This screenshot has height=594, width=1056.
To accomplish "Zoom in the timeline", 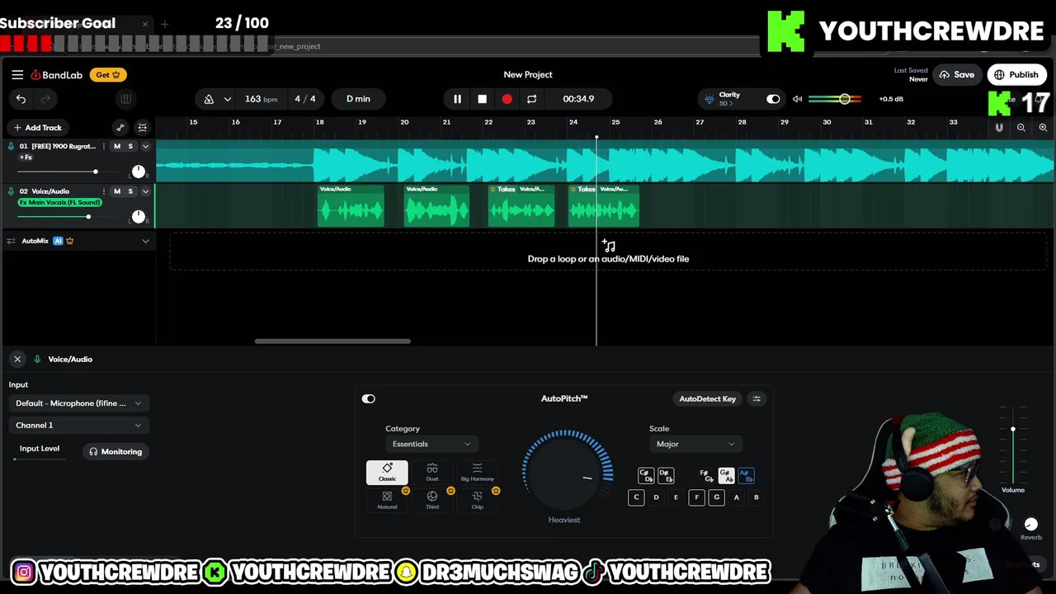I will coord(1043,127).
